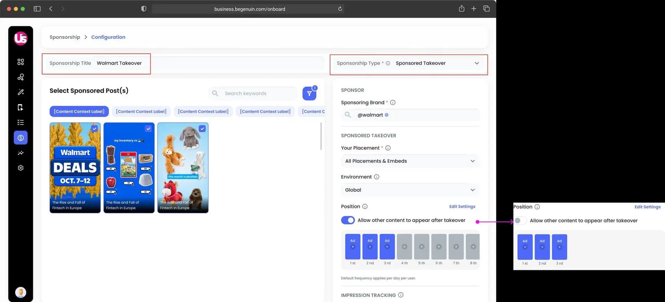Select the magic wand icon in sidebar
This screenshot has width=665, height=302.
[x=21, y=92]
